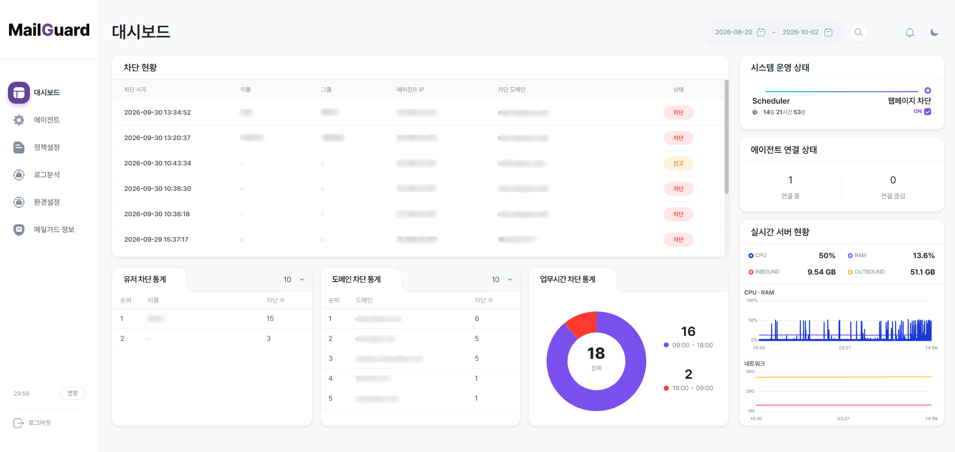The width and height of the screenshot is (955, 452).
Task: Open 로그분석 menu item
Action: click(x=47, y=175)
